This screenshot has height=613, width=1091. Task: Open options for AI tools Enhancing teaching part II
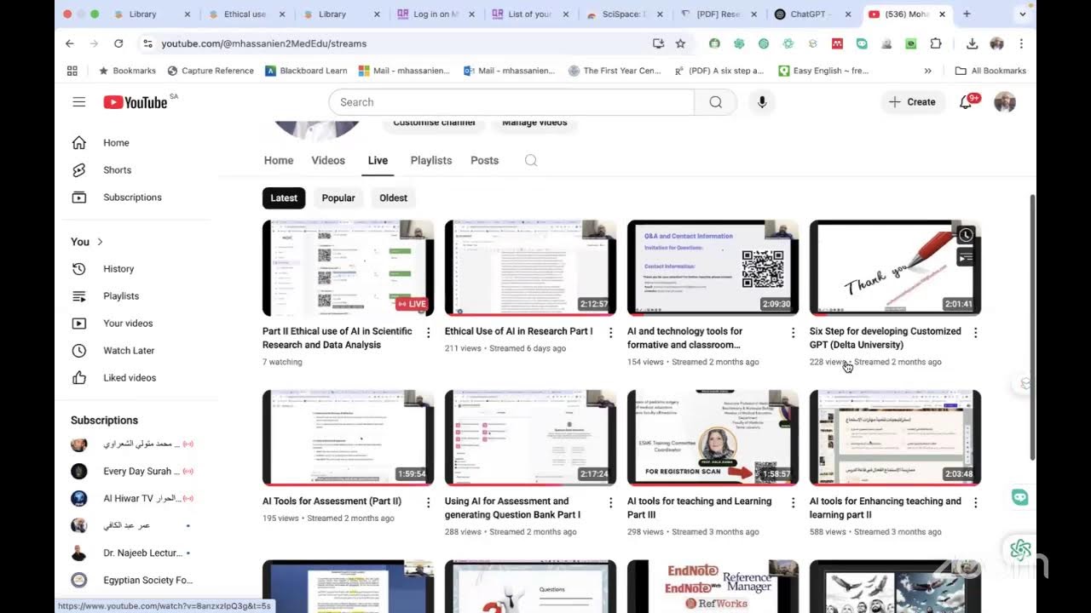[x=975, y=503]
